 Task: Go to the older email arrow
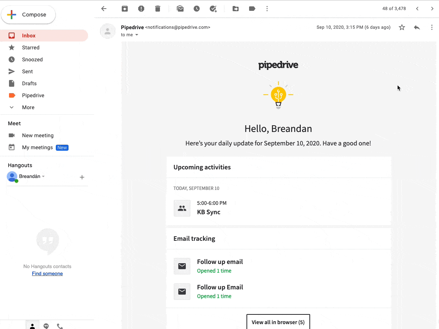point(432,9)
